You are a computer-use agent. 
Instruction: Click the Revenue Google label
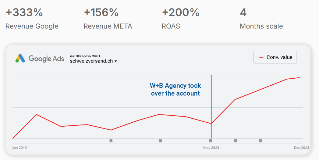pos(32,26)
